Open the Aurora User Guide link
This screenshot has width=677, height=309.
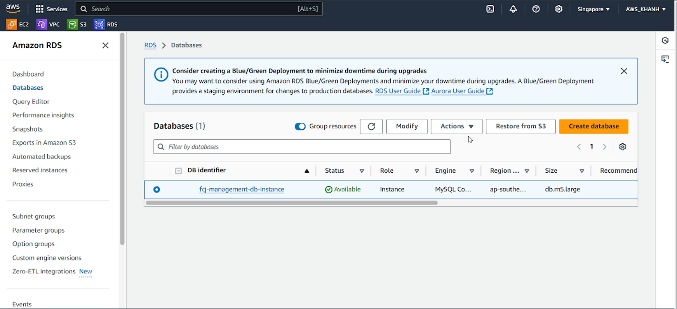point(462,91)
